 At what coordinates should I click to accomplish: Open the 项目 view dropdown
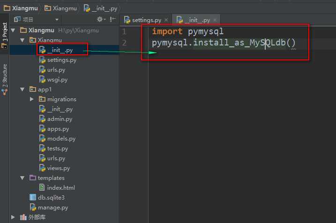pyautogui.click(x=57, y=20)
